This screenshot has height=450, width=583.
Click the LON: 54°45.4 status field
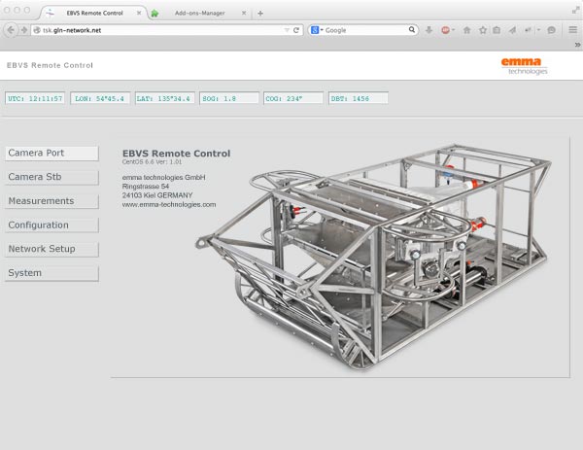pos(100,98)
